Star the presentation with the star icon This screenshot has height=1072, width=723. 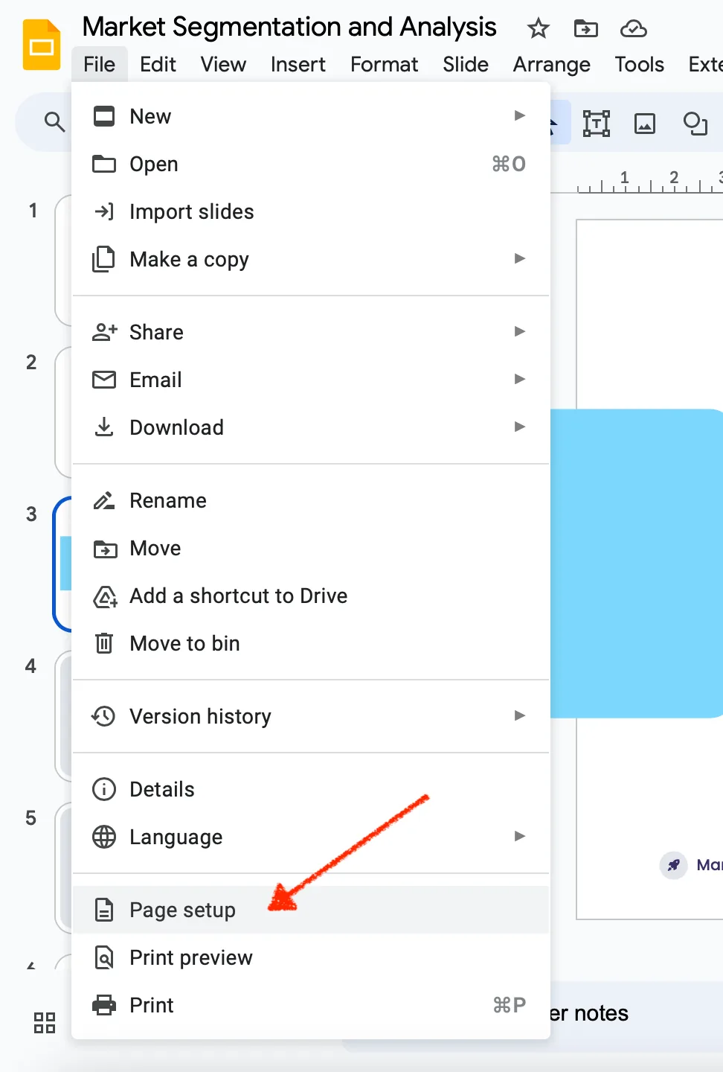coord(538,29)
